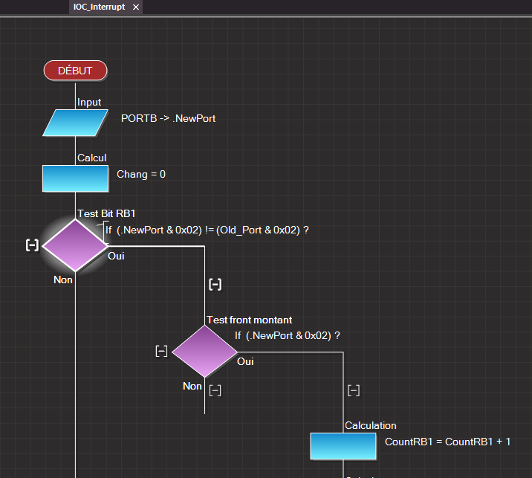Switch to the IOC_Interrupt tab
Screen dimensions: 532x478
point(100,7)
